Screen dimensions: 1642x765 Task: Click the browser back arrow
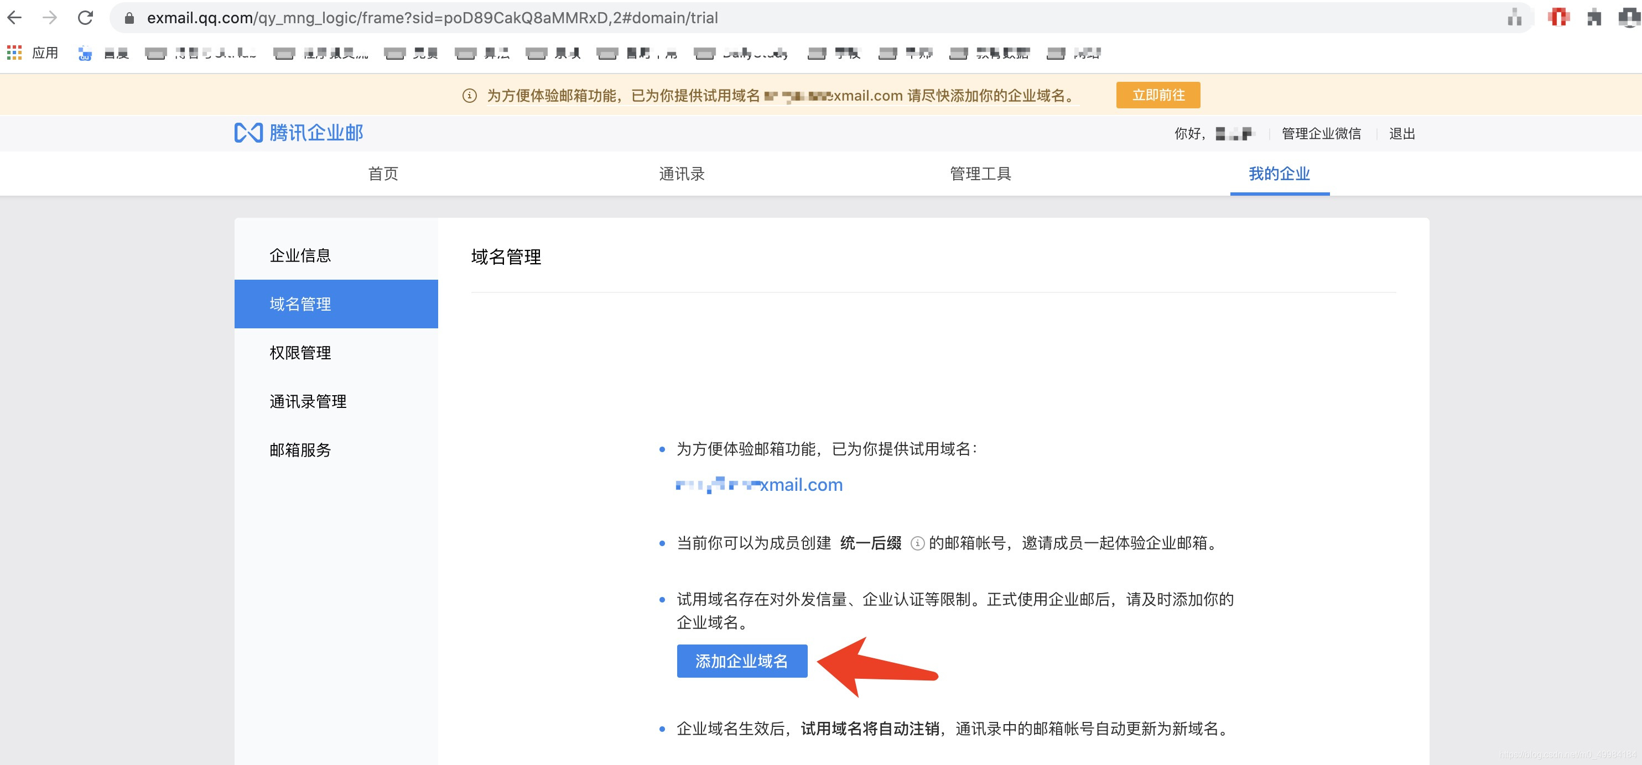coord(14,18)
